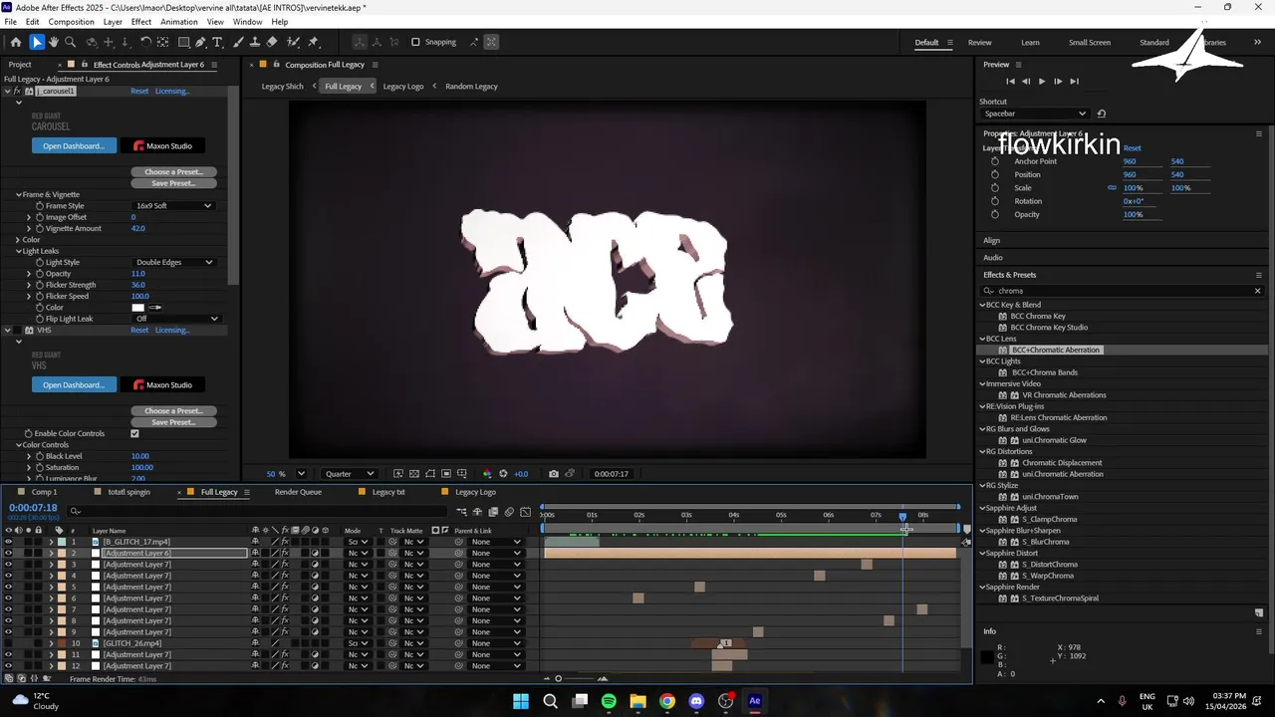This screenshot has width=1275, height=717.
Task: Select the Hand tool
Action: coord(54,42)
